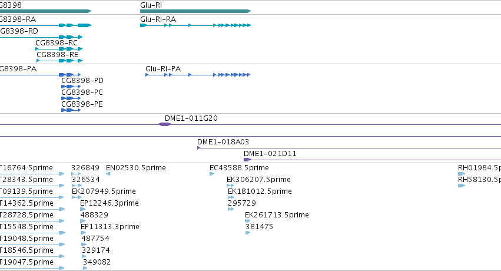Select the 349082 feature label
This screenshot has width=501, height=271.
click(97, 262)
